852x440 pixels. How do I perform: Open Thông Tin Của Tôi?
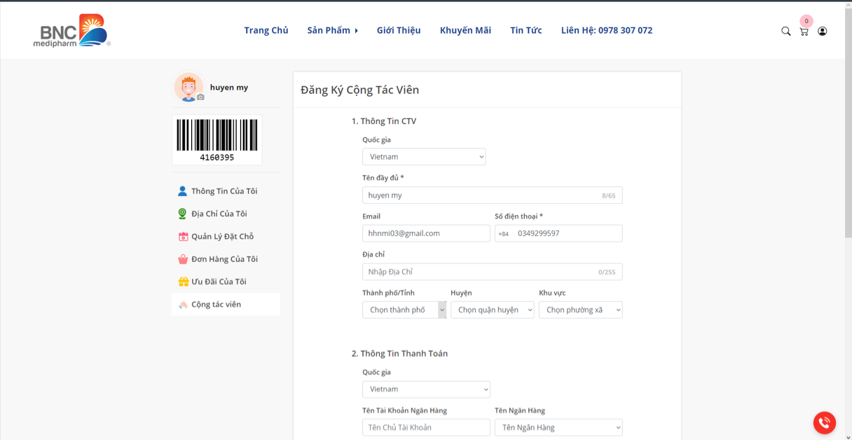click(224, 191)
